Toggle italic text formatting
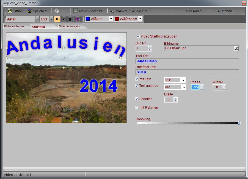 tap(64, 19)
